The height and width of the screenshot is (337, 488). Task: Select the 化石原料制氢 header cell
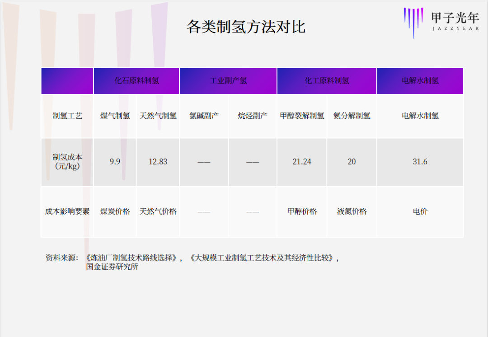[x=136, y=81]
